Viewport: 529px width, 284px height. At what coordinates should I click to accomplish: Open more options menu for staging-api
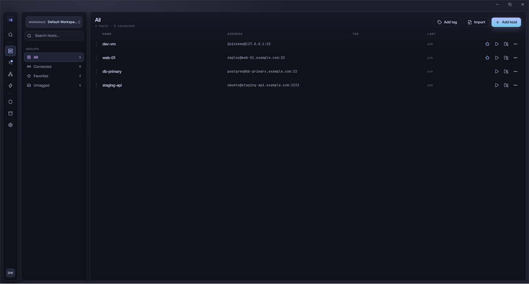pos(515,85)
